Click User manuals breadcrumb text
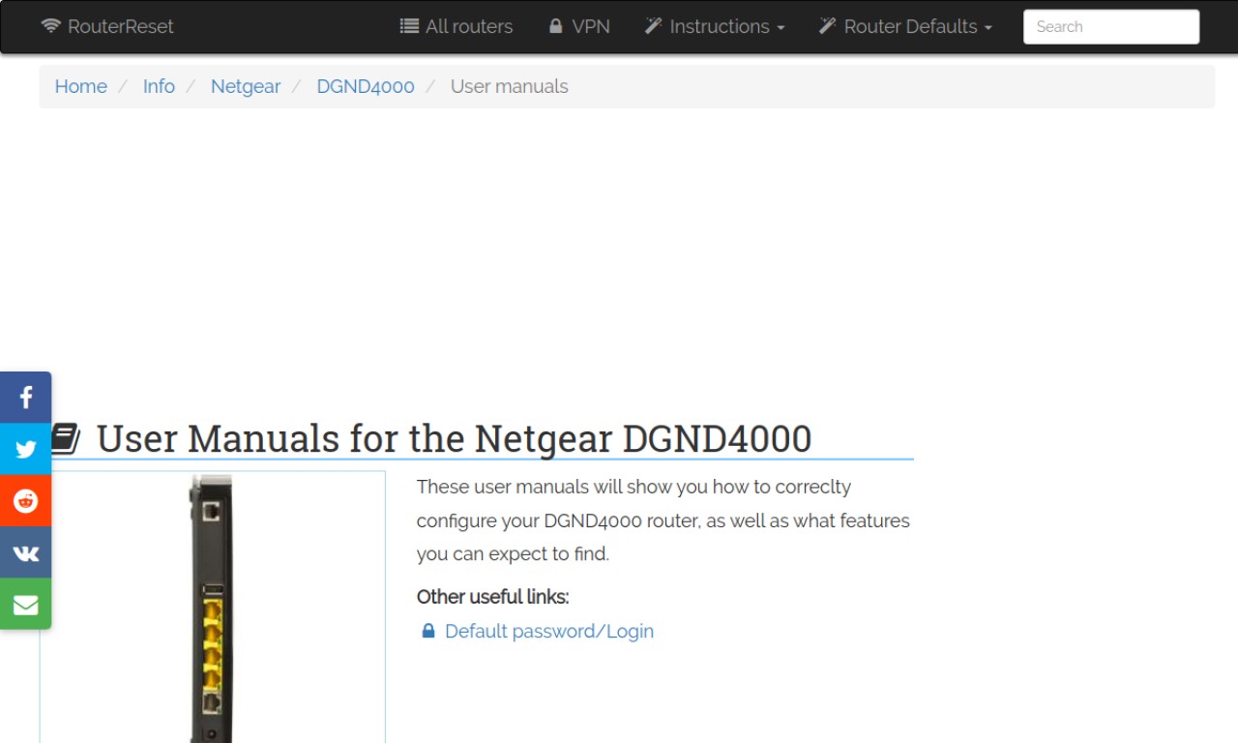The image size is (1238, 743). coord(510,86)
